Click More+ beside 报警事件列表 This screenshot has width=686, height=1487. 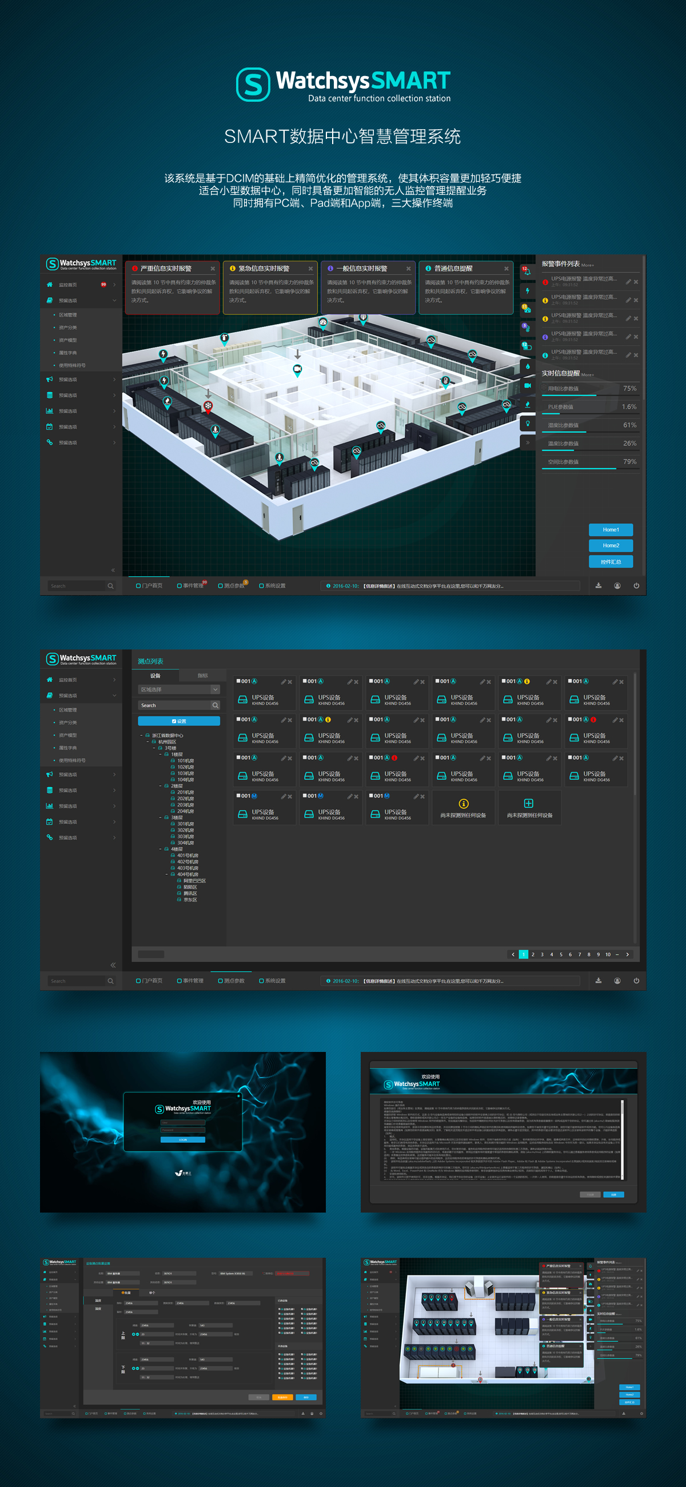(588, 265)
